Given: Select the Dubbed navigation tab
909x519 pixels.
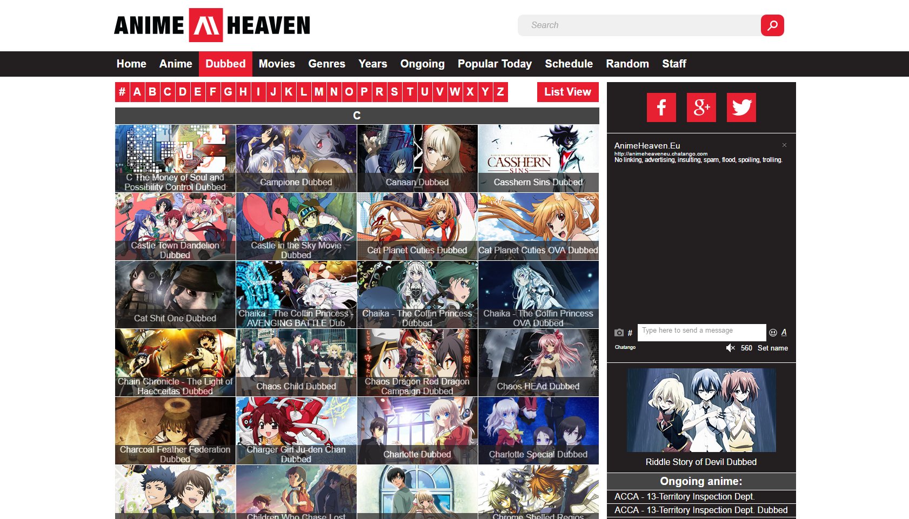Looking at the screenshot, I should [225, 64].
